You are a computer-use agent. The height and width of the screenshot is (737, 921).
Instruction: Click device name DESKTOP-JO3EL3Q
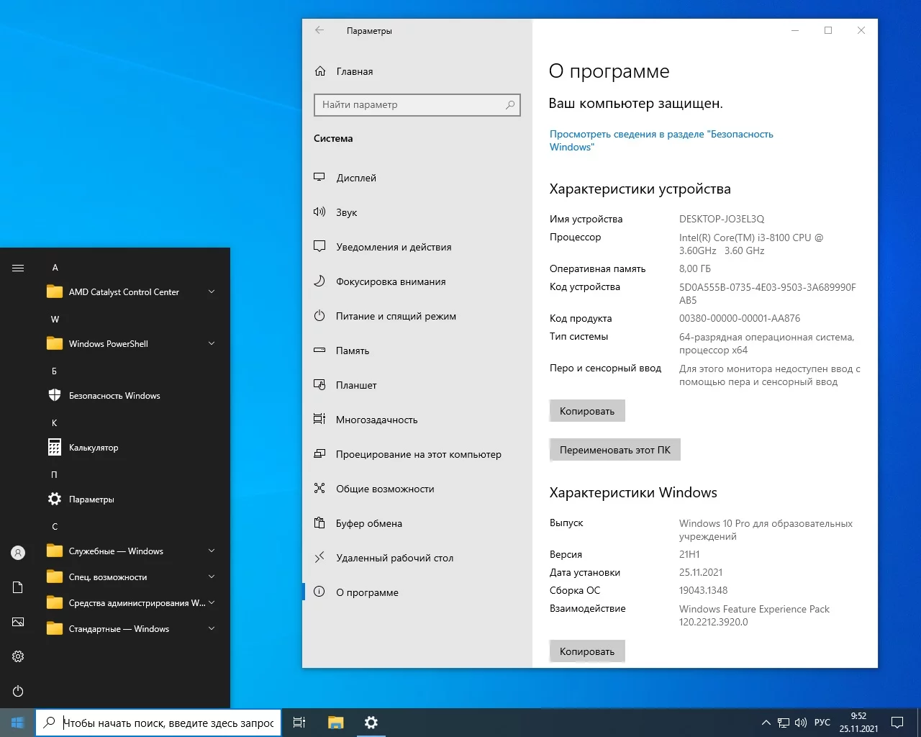[722, 219]
